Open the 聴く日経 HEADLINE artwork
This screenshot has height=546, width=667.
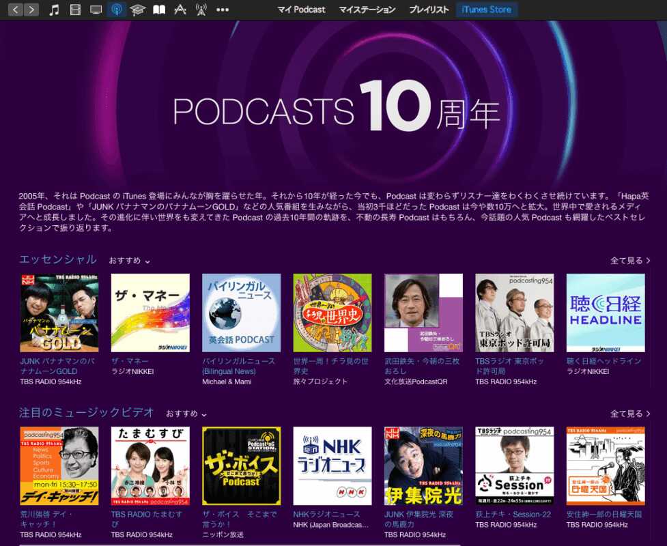606,313
